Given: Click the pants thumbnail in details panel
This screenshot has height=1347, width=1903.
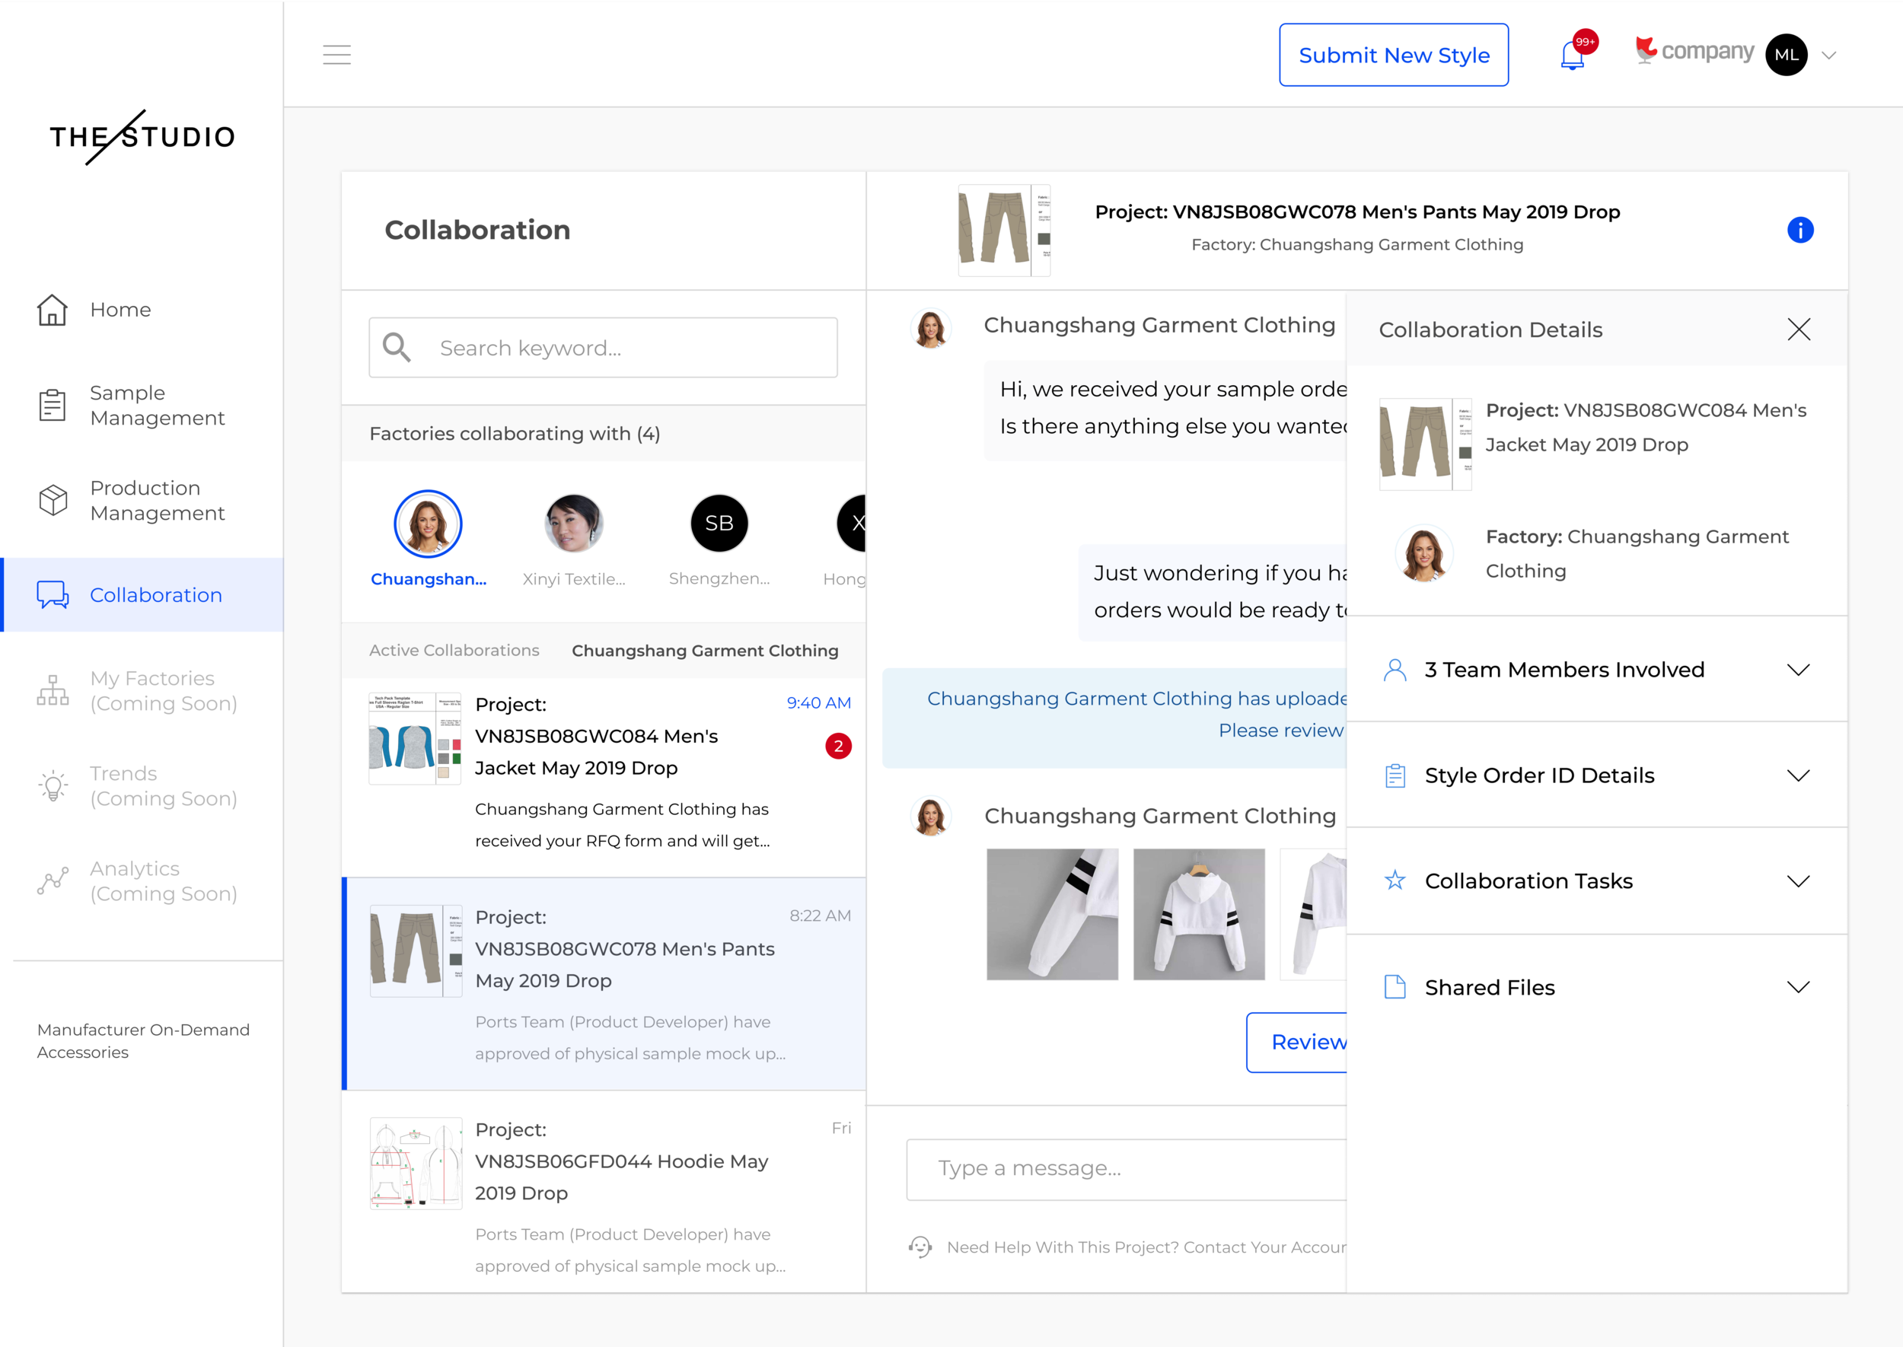Looking at the screenshot, I should pyautogui.click(x=1425, y=444).
